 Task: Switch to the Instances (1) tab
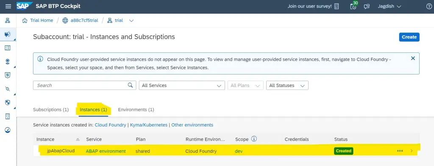(x=93, y=110)
